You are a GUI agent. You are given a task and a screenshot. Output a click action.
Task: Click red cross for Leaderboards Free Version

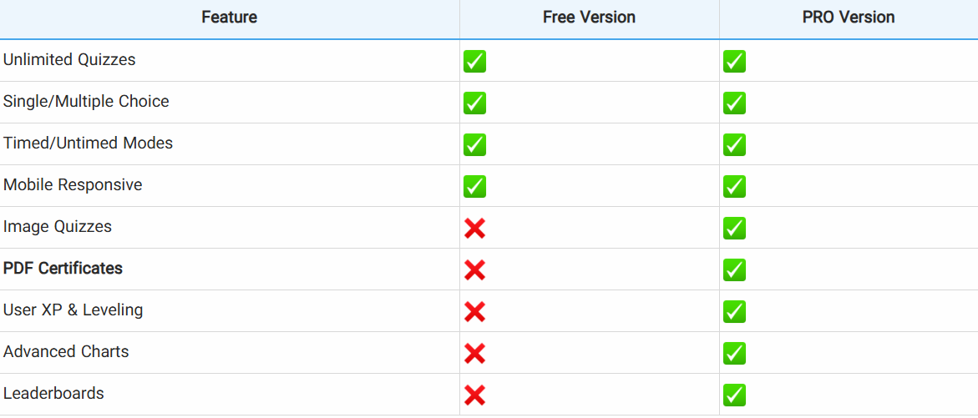pos(474,395)
